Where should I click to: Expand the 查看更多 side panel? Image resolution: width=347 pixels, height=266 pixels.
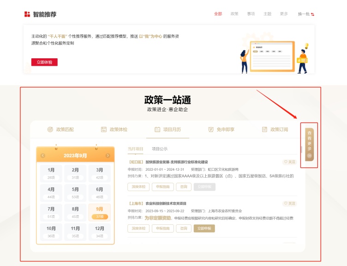[309, 144]
